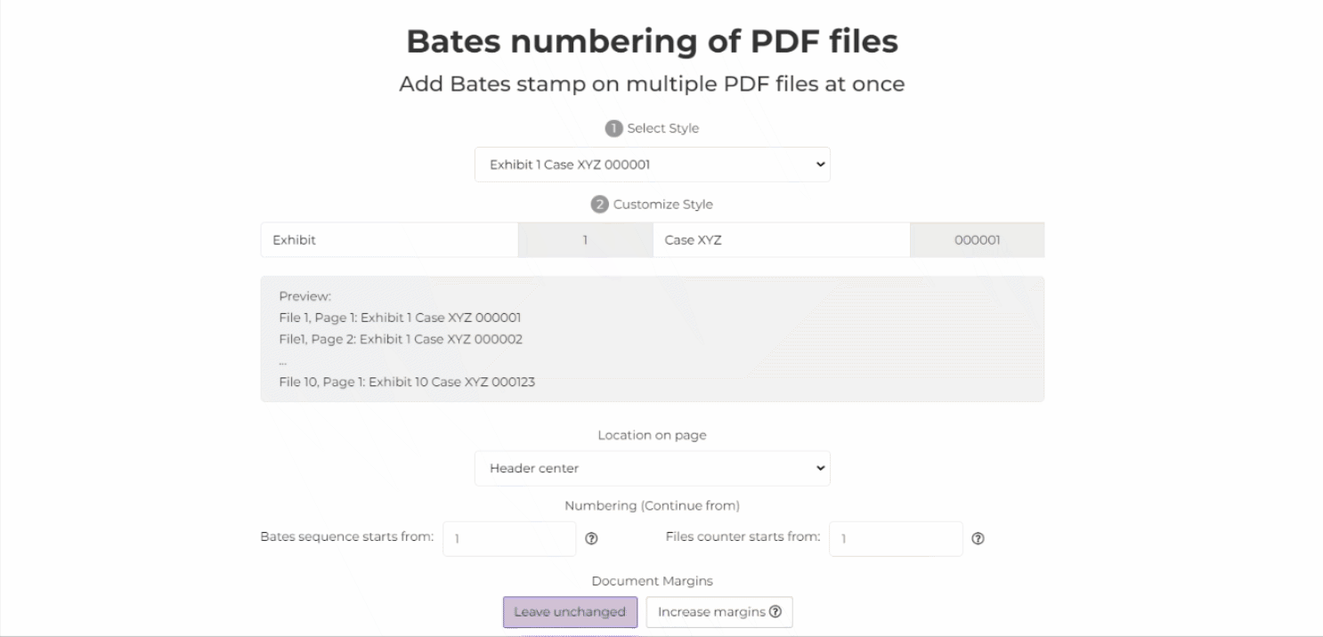Click inside the Preview panel
This screenshot has width=1323, height=637.
click(x=653, y=340)
